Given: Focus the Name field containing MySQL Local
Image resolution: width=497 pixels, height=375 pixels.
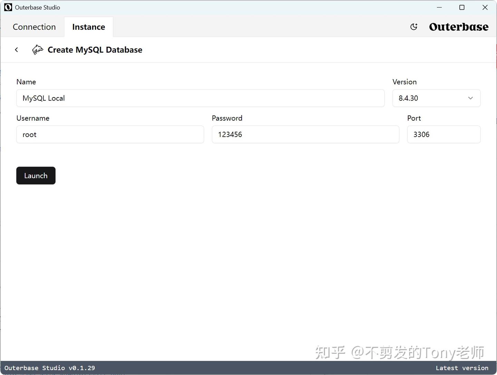Looking at the screenshot, I should pos(201,98).
